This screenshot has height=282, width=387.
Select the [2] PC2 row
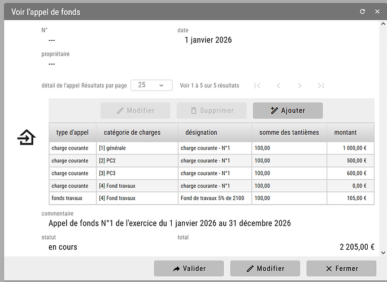point(211,161)
